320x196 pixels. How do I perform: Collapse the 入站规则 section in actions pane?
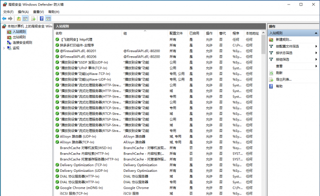[316, 33]
